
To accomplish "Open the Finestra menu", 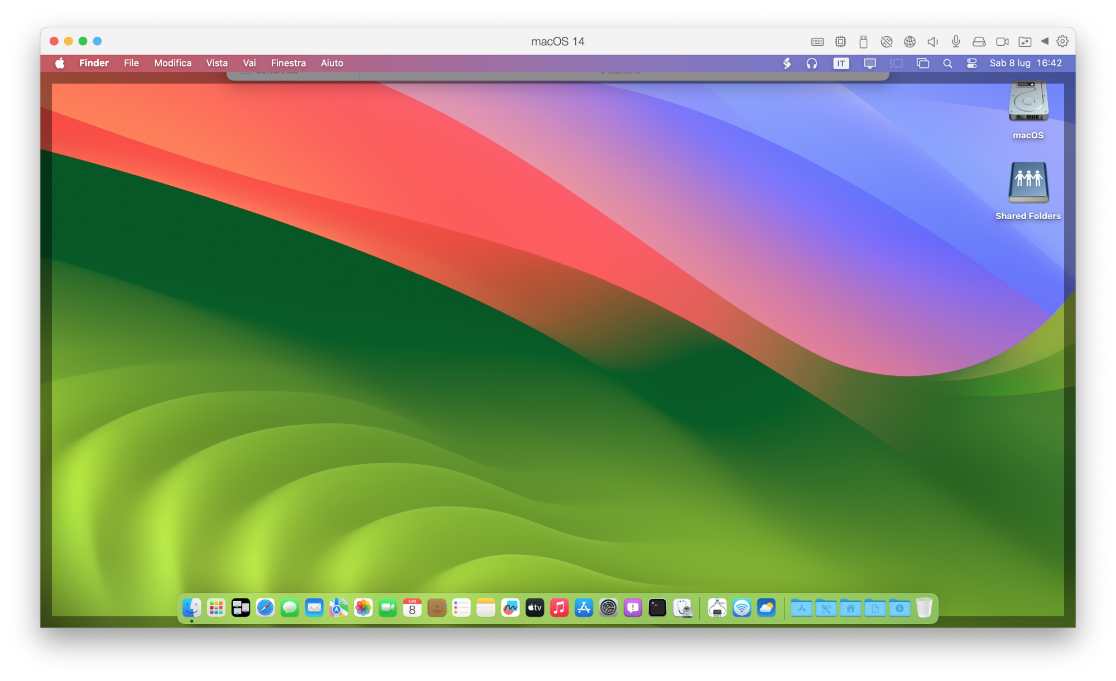I will (288, 64).
